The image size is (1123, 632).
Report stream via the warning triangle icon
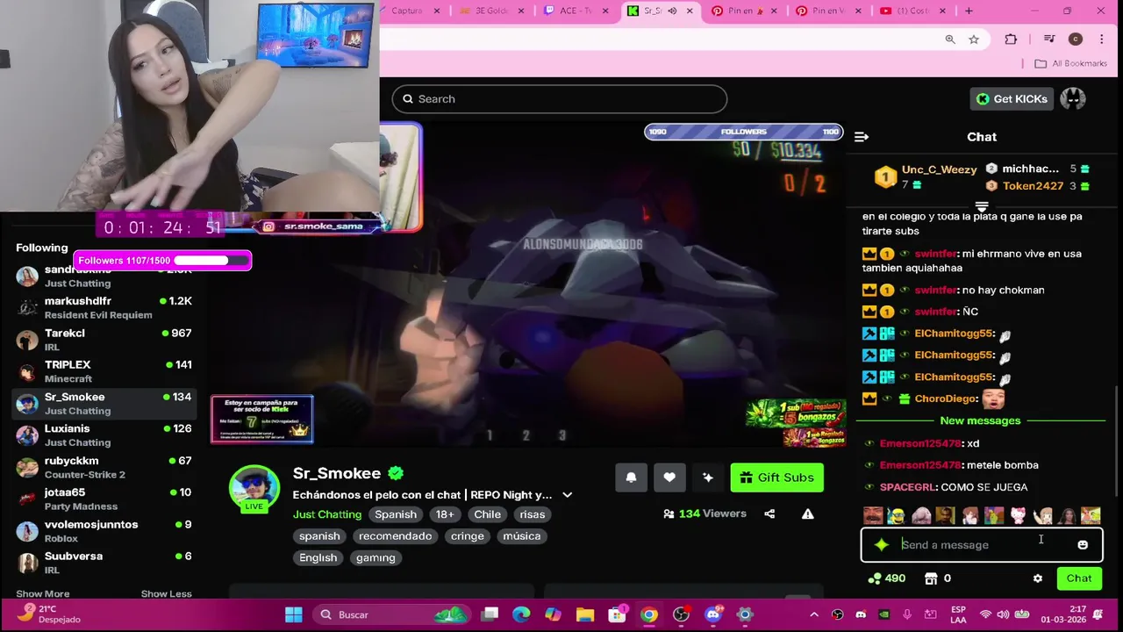[807, 514]
